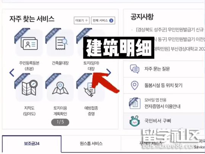The width and height of the screenshot is (205, 154).
Task: Click the 자주 묻는 질문 chat bubble icon
Action: coord(134,69)
